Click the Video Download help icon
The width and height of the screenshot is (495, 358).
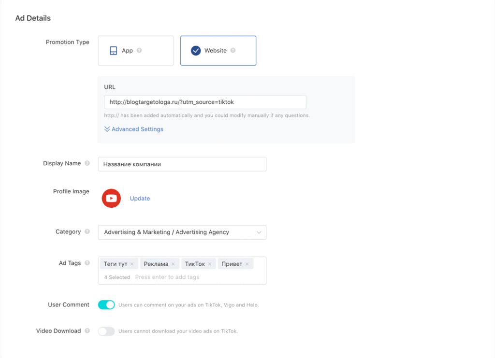[x=87, y=331]
